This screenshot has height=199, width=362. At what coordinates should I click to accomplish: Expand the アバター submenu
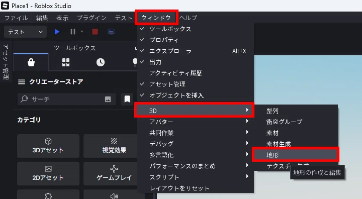click(195, 122)
